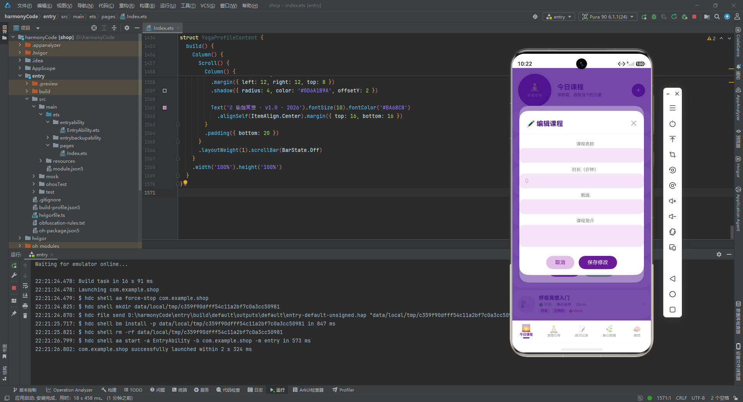Print Run console output
The image size is (743, 402).
tap(25, 306)
